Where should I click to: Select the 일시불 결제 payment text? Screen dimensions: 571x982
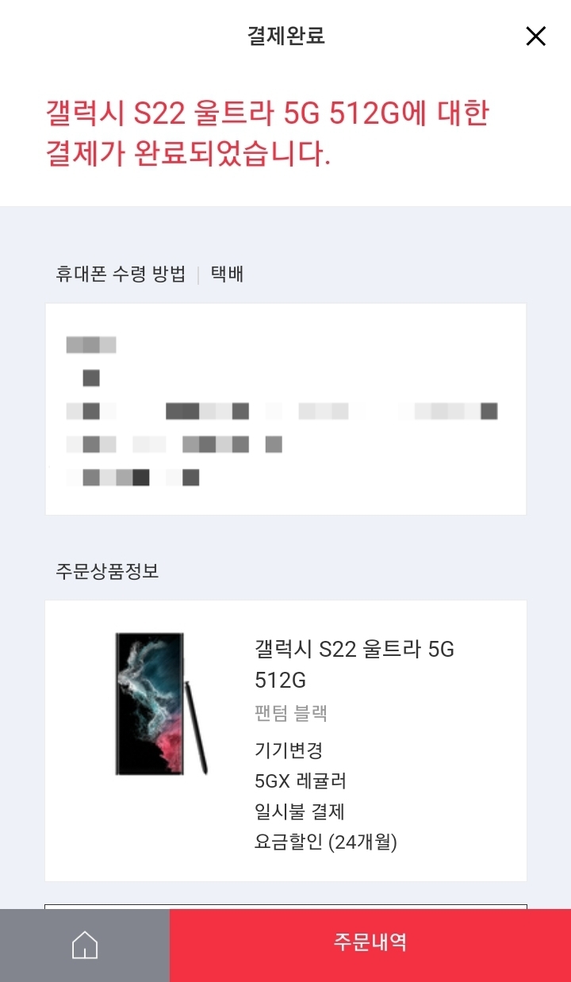tap(299, 811)
